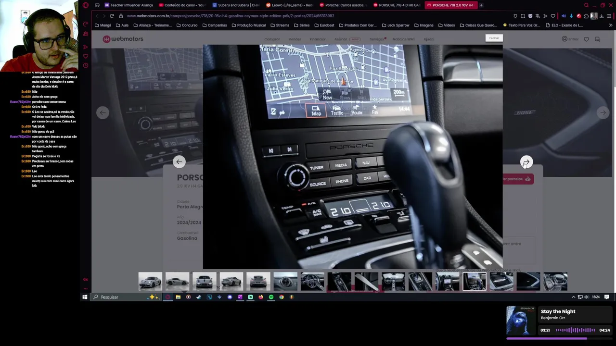616x346 pixels.
Task: Open the round gauge cluster thumbnail
Action: (285, 282)
